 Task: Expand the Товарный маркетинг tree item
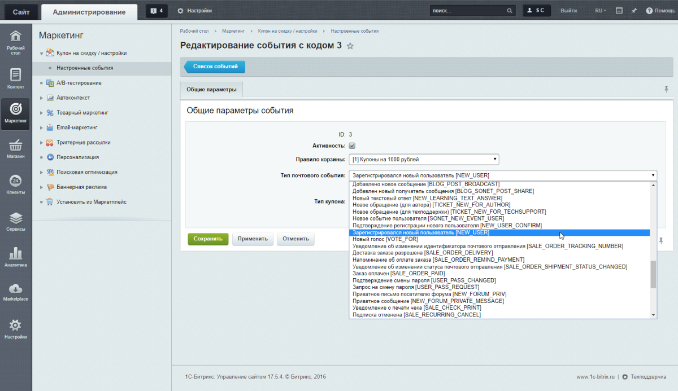[42, 113]
